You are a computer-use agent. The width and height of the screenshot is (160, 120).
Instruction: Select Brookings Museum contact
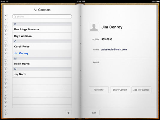(x=42, y=29)
